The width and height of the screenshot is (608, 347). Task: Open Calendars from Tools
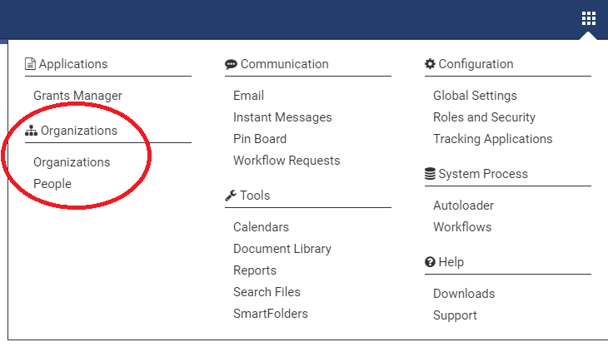click(261, 227)
